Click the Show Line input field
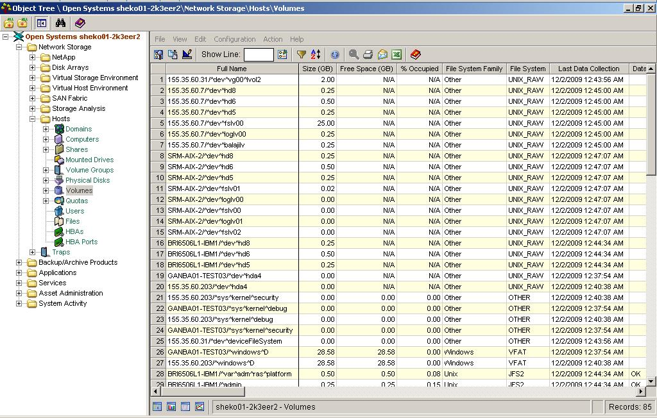Viewport: 657px width, 418px height. tap(259, 55)
